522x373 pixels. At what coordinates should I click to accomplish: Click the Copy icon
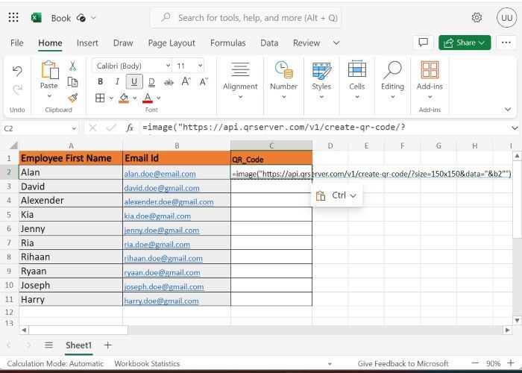(x=72, y=81)
